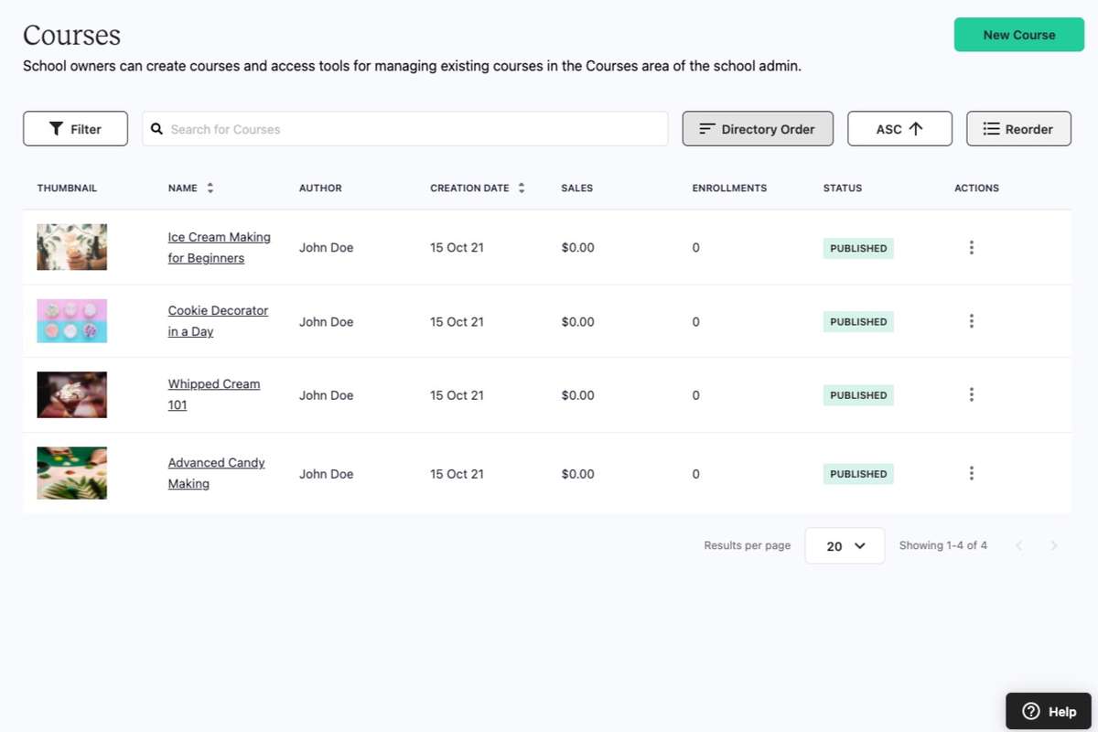
Task: Create a New Course
Action: coord(1019,35)
